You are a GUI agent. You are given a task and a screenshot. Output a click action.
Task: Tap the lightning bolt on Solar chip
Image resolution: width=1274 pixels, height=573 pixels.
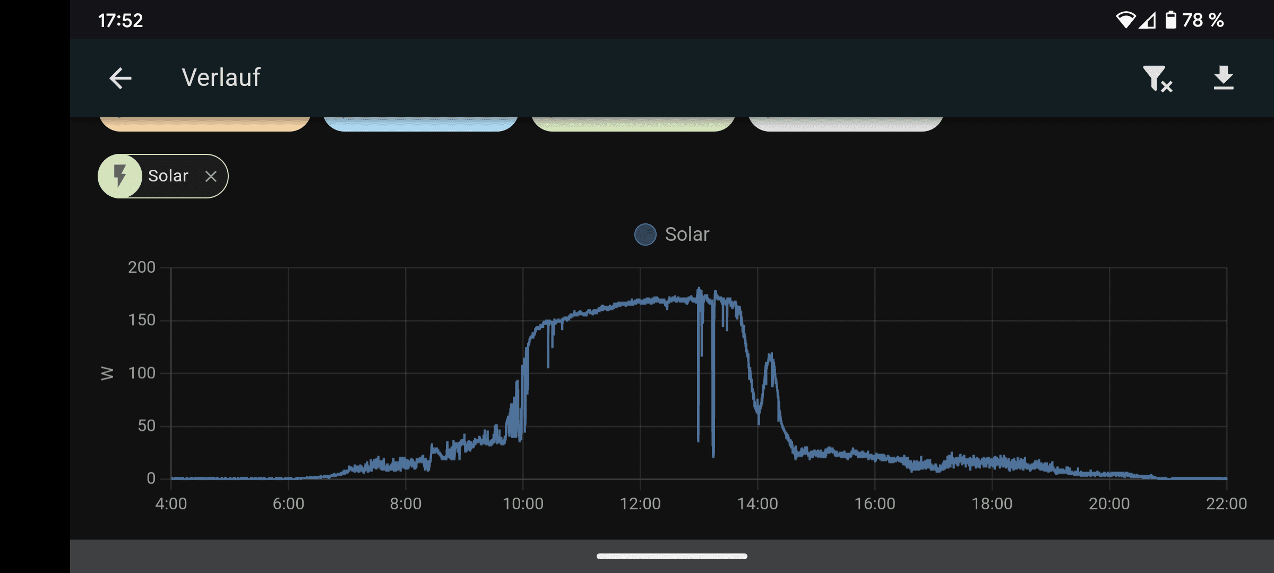[120, 176]
